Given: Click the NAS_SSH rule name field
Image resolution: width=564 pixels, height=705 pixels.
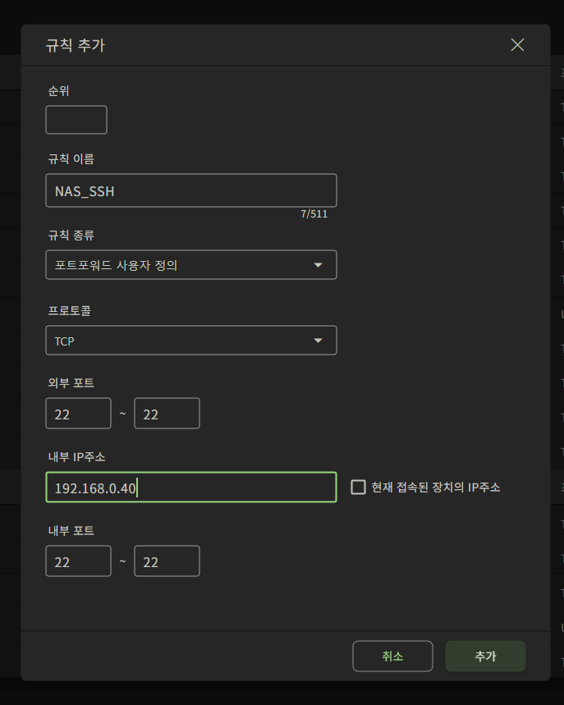Looking at the screenshot, I should tap(190, 190).
